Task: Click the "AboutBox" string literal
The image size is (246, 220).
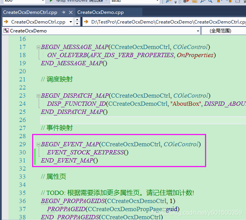Action: (185, 104)
